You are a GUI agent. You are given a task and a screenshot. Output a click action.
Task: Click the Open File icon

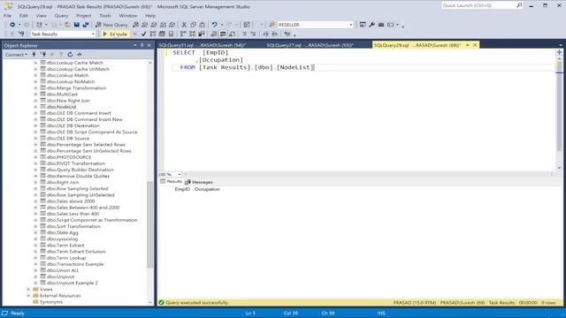pyautogui.click(x=67, y=25)
